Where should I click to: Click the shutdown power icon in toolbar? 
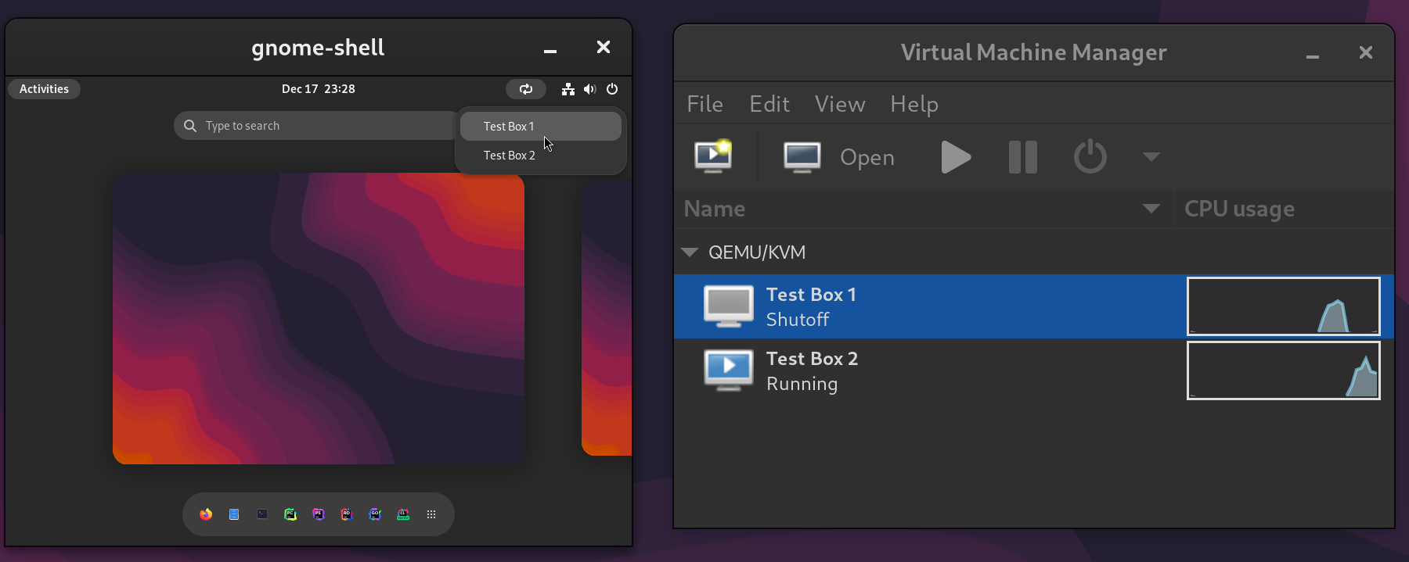click(x=1090, y=156)
